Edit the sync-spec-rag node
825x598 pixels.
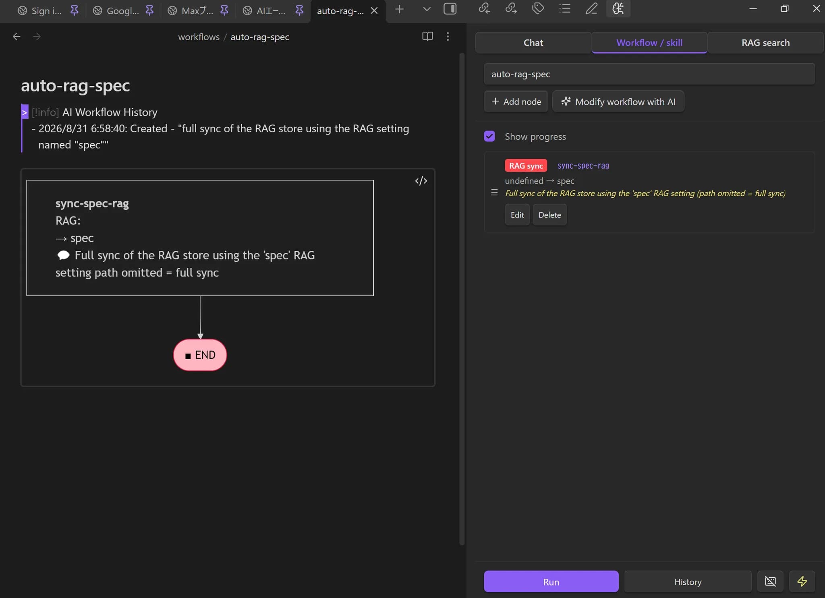pyautogui.click(x=517, y=215)
